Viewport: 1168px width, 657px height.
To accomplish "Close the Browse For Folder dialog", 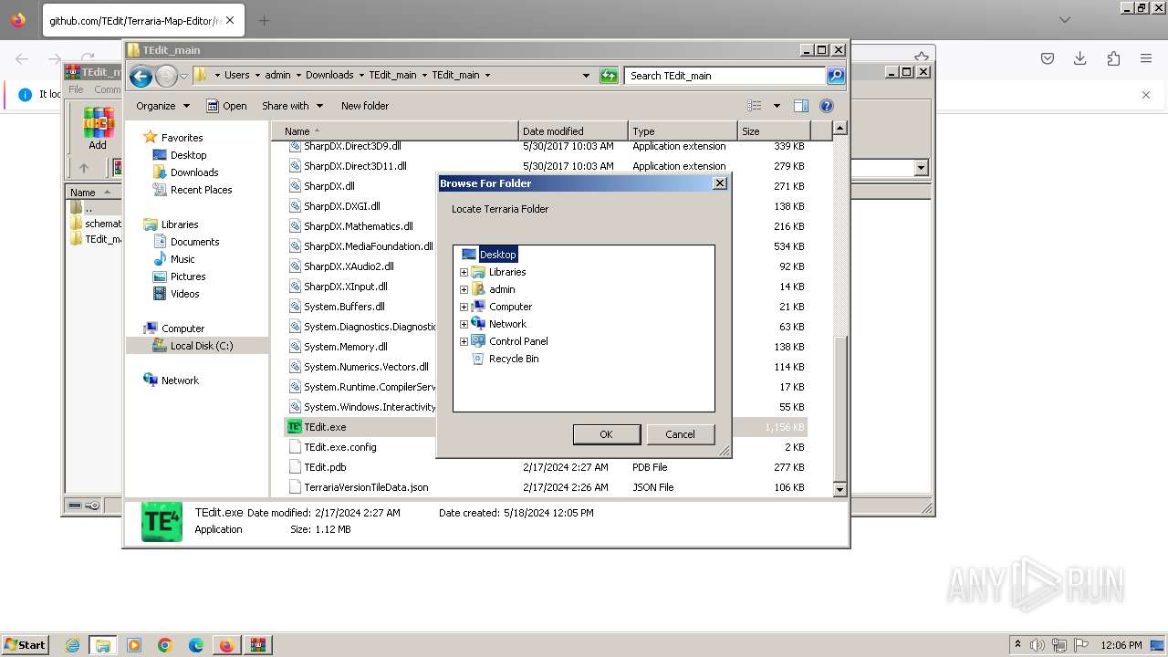I will [x=720, y=182].
